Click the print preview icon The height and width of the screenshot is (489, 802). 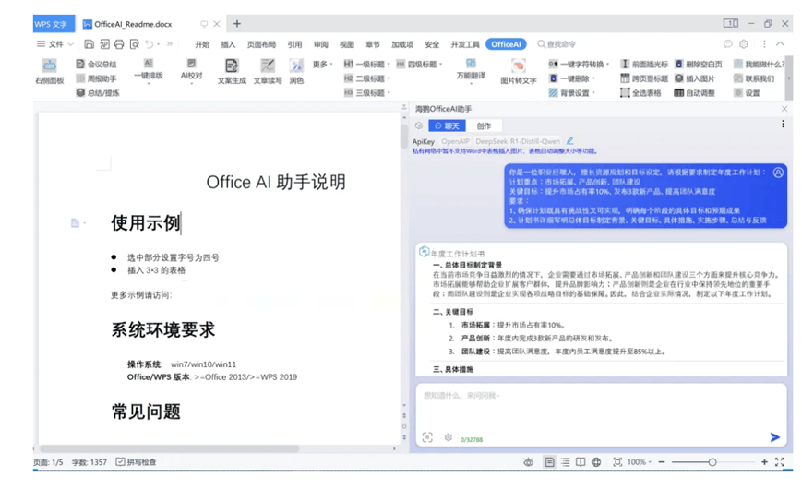coord(135,44)
